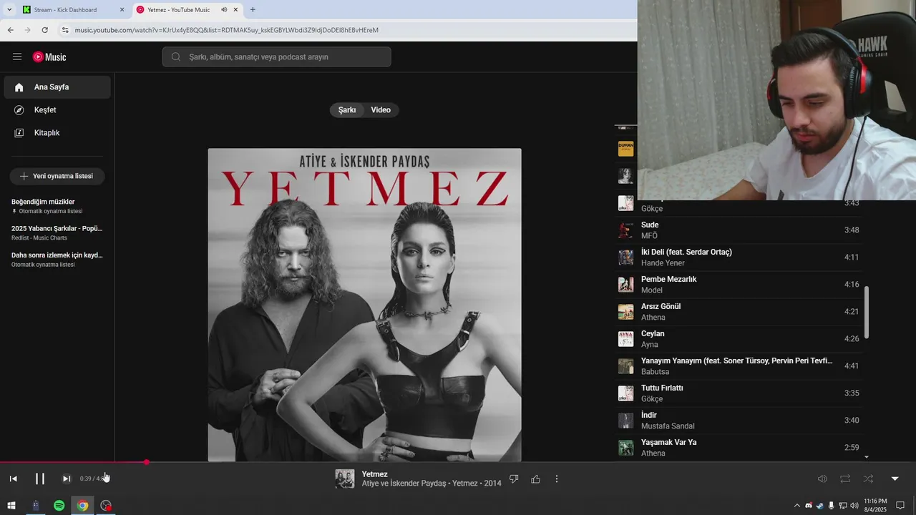Open taskbar clock showing 11:16 PM
This screenshot has width=916, height=515.
(x=875, y=506)
